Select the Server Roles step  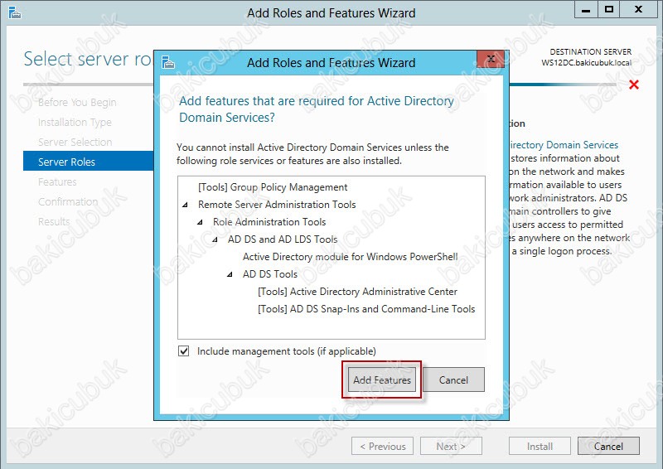click(x=89, y=161)
